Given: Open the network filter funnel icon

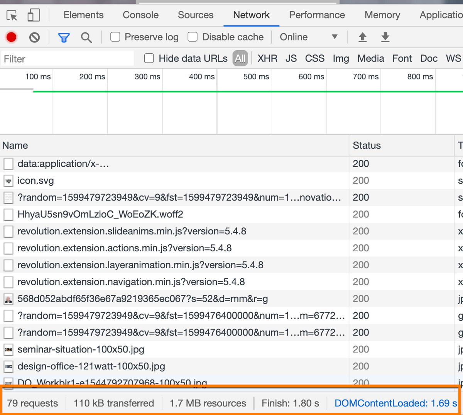Looking at the screenshot, I should pyautogui.click(x=64, y=37).
